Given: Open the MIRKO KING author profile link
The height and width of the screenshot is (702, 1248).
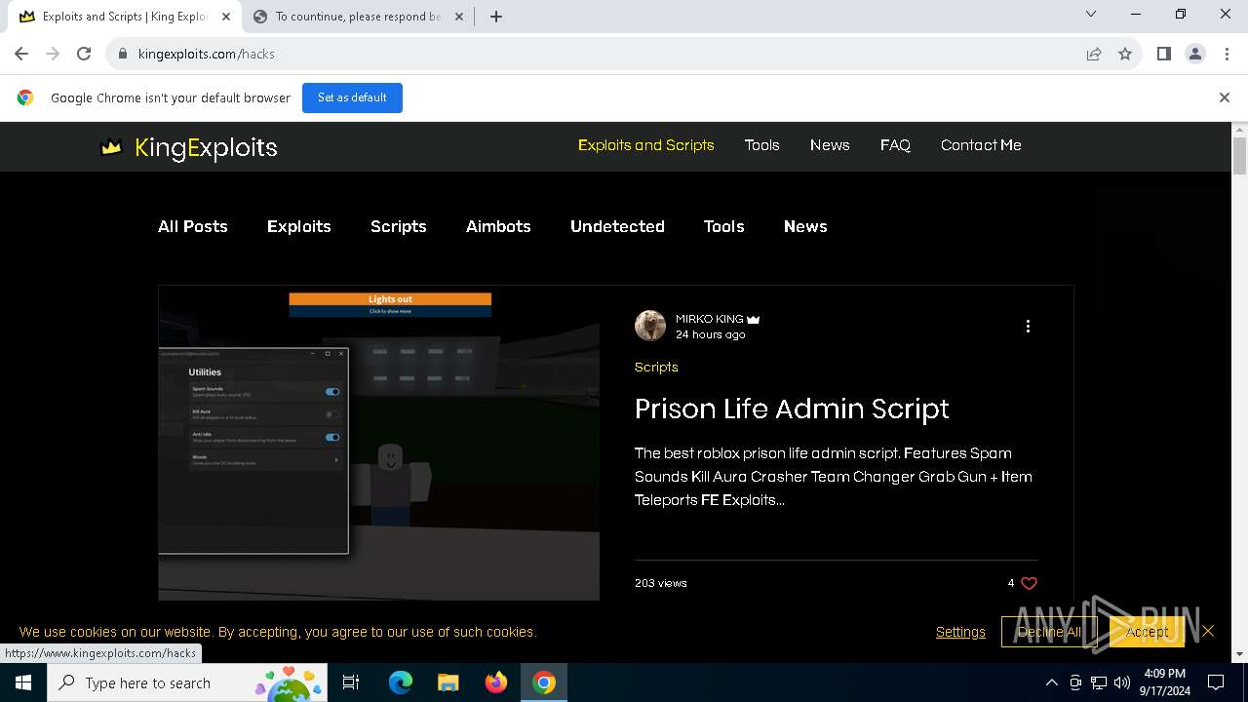Looking at the screenshot, I should pos(709,319).
